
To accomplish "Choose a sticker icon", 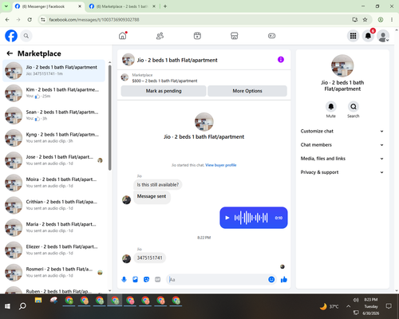I will pyautogui.click(x=146, y=279).
